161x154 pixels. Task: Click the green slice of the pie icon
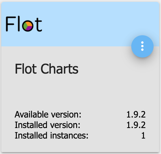pyautogui.click(x=25, y=26)
